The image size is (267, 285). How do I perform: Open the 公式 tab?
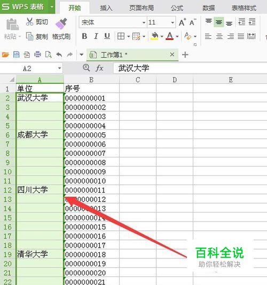[x=177, y=8]
